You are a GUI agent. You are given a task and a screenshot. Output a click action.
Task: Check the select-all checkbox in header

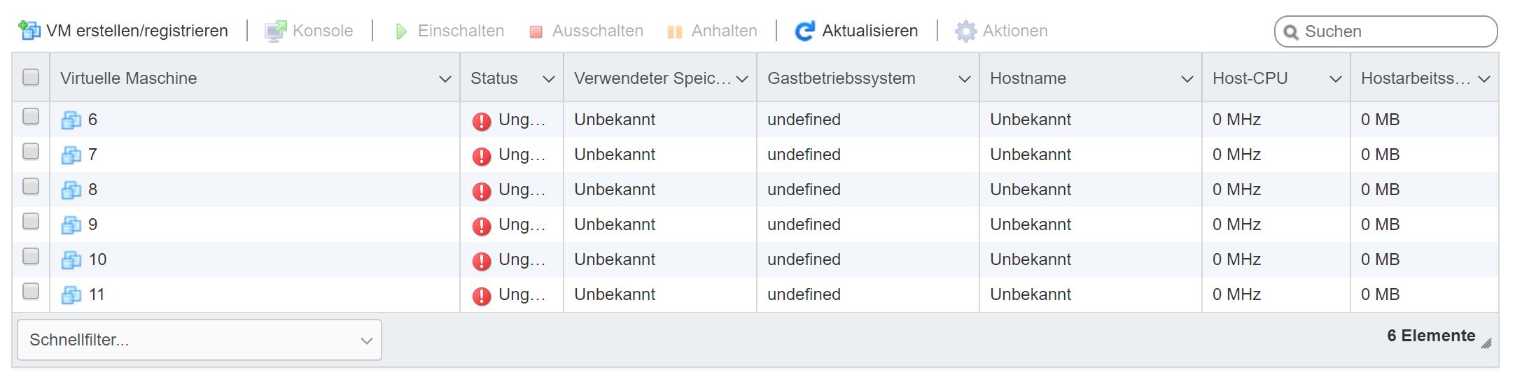pyautogui.click(x=31, y=77)
